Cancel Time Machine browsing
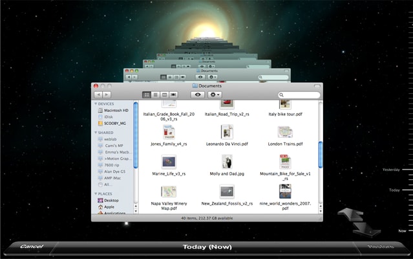 coord(32,246)
